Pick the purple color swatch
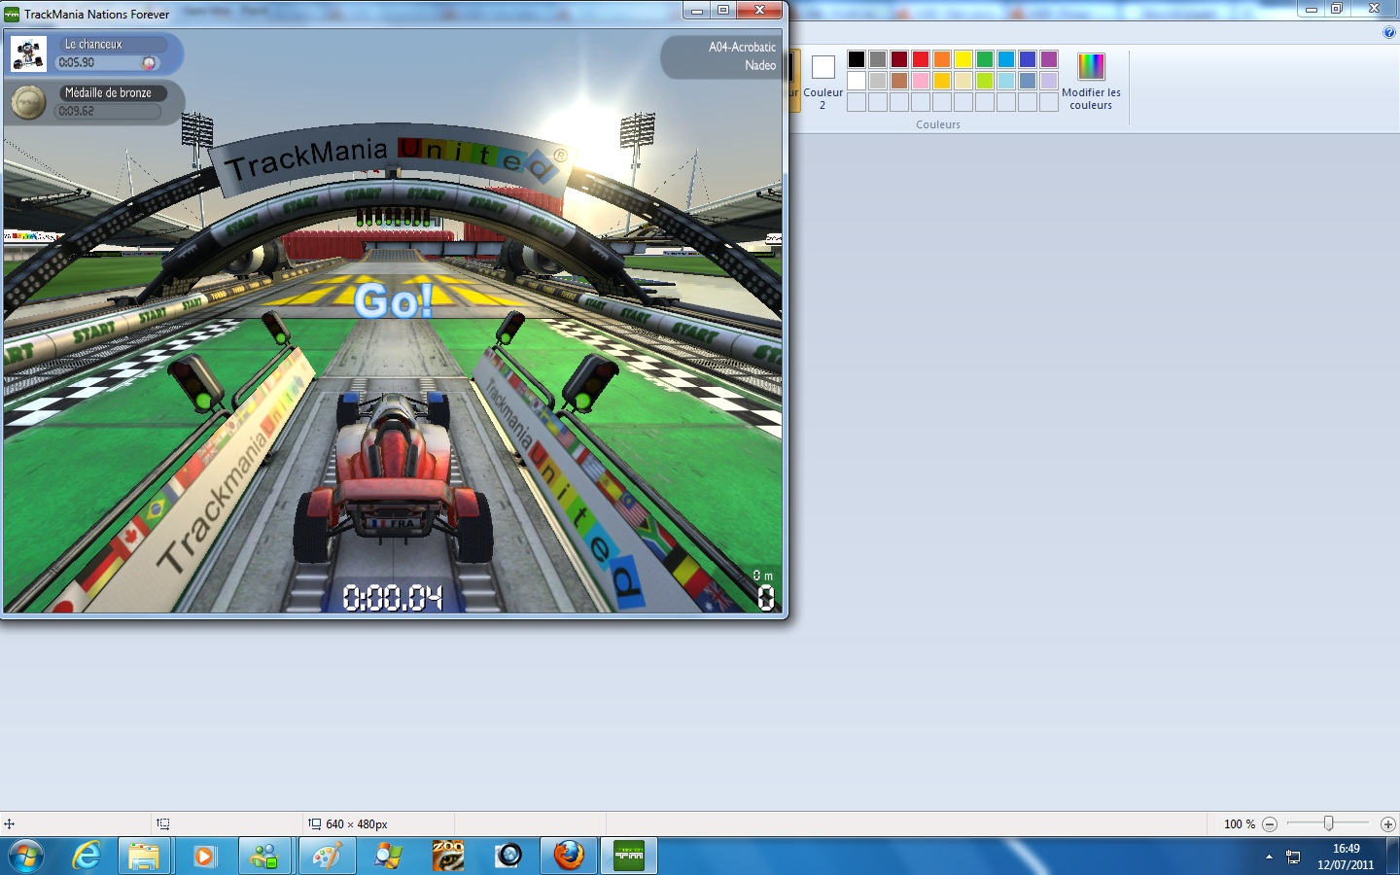This screenshot has width=1400, height=875. (1049, 59)
